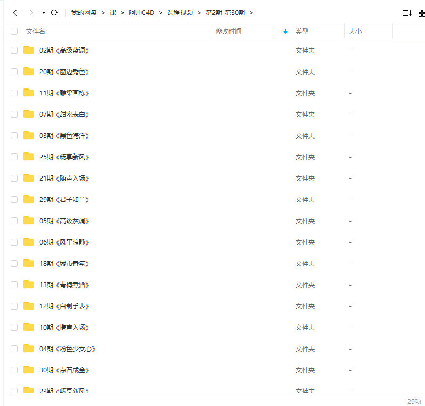The height and width of the screenshot is (406, 425).
Task: Open the 13期《青梅煮酒》 folder
Action: pyautogui.click(x=64, y=285)
